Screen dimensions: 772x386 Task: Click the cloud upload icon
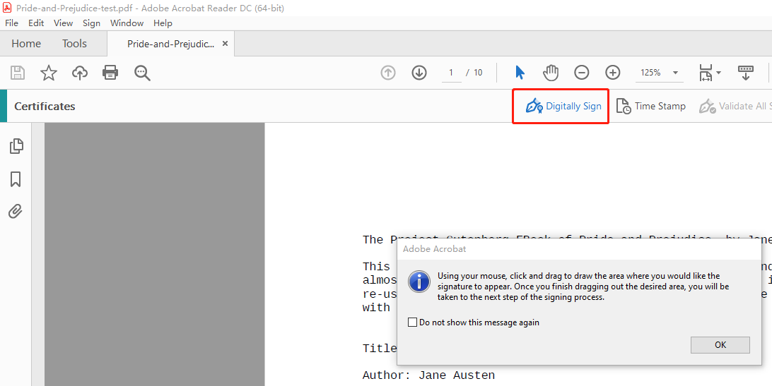[x=80, y=73]
